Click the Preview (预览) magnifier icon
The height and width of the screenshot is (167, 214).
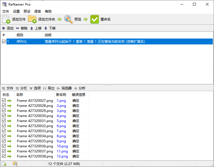(68, 19)
